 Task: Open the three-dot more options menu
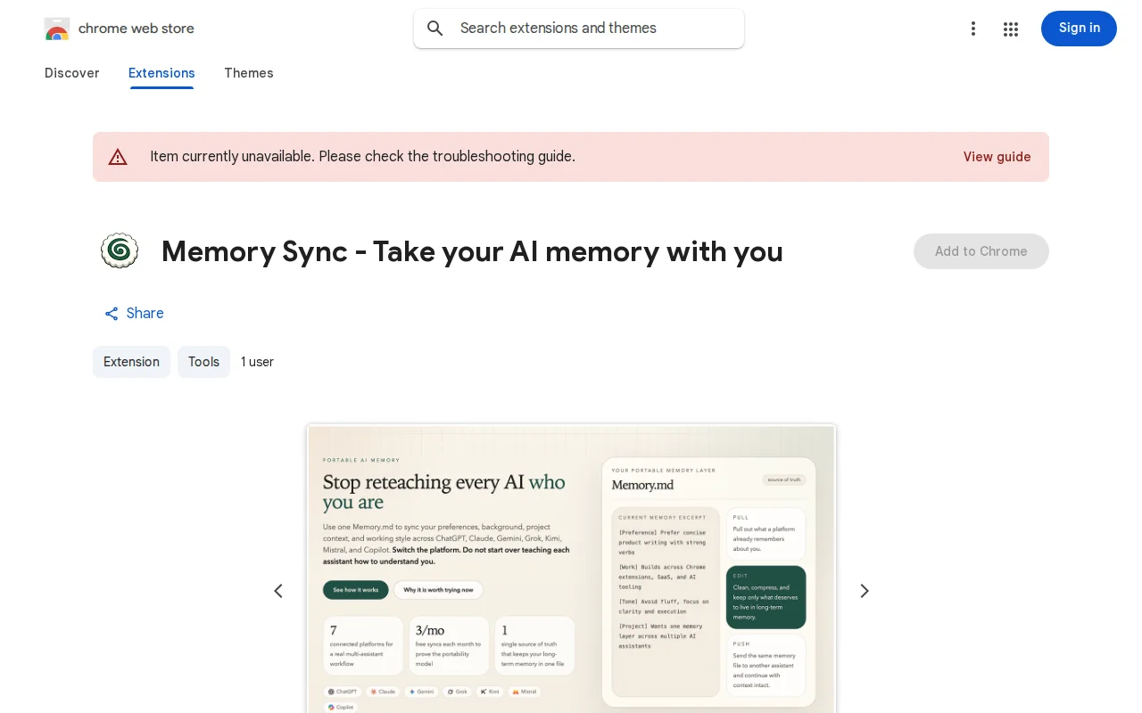point(973,29)
